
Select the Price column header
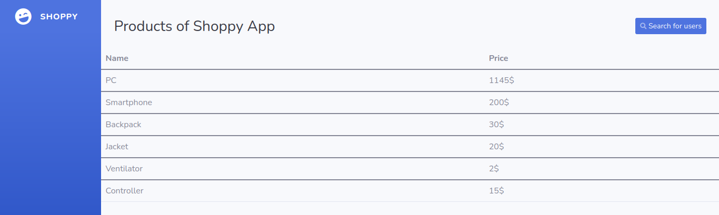[498, 58]
